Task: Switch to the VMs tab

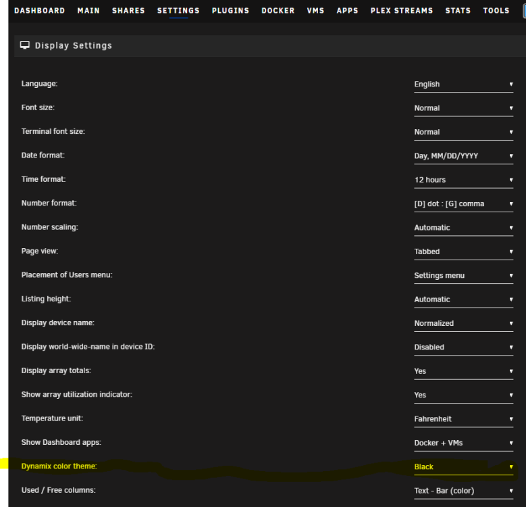Action: point(315,11)
